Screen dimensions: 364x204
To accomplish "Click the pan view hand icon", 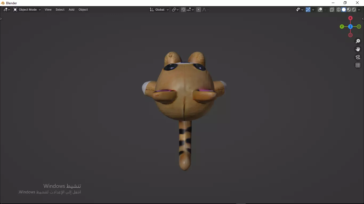I will click(358, 49).
